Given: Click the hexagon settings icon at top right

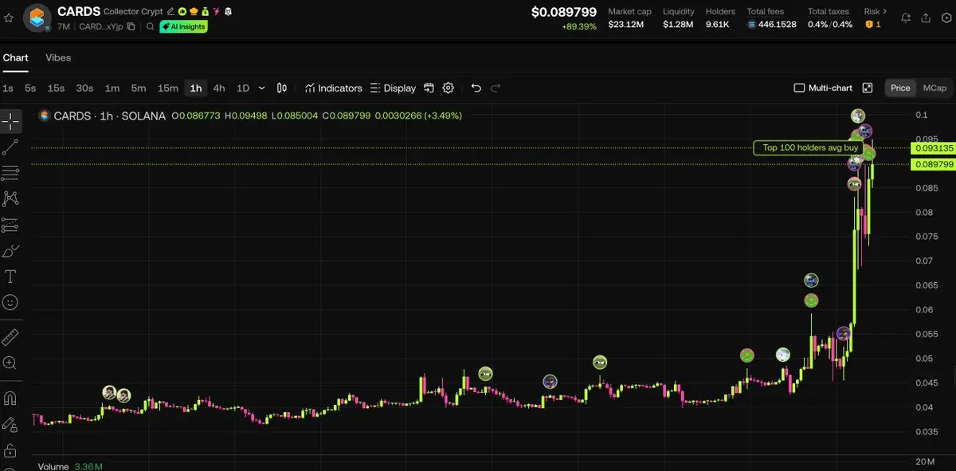Looking at the screenshot, I should [x=945, y=18].
